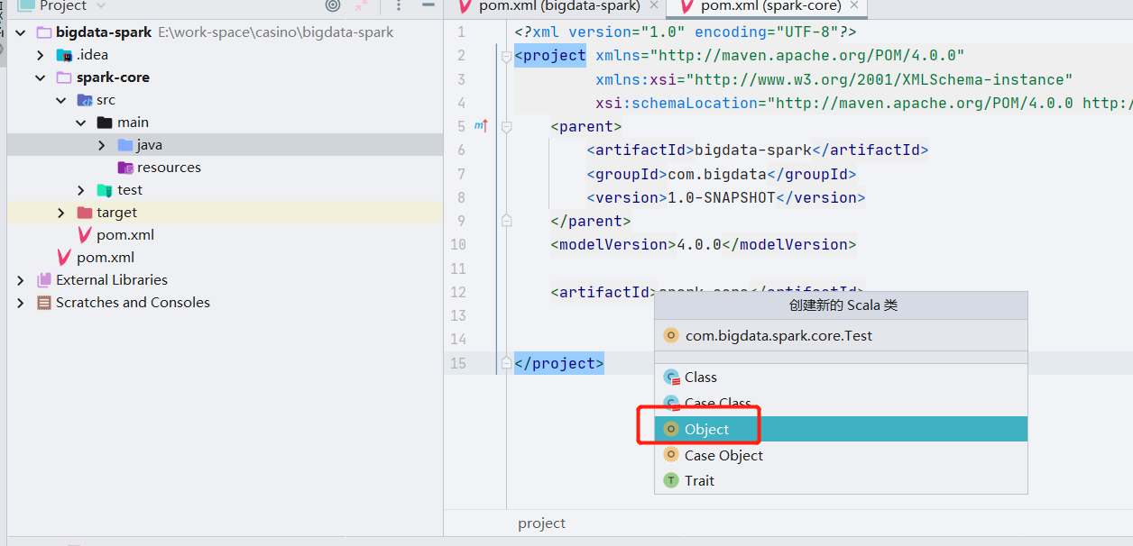Click the modelVersion 4.0.0 text
1133x546 pixels.
tap(699, 244)
